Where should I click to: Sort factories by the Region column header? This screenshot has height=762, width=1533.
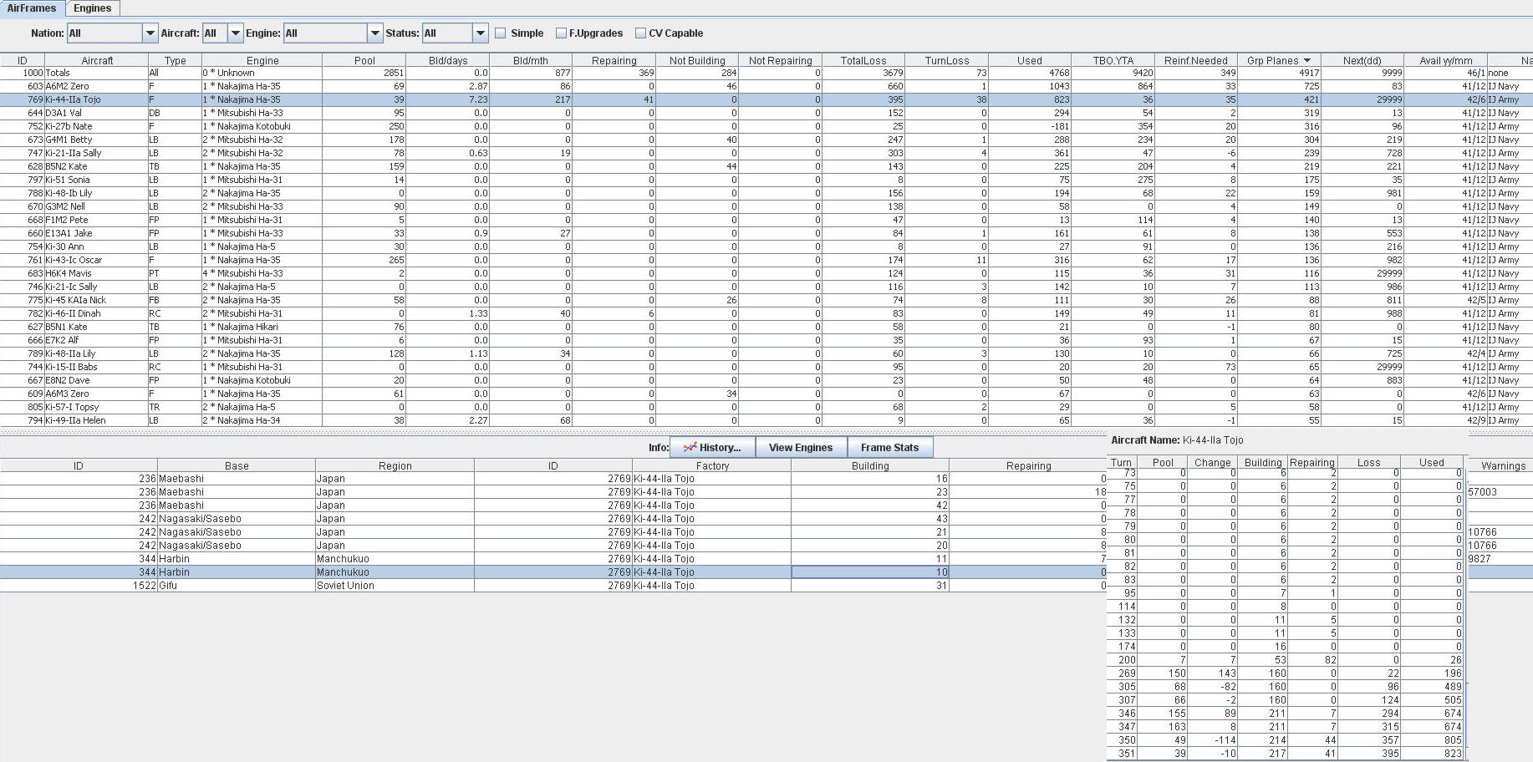click(395, 465)
